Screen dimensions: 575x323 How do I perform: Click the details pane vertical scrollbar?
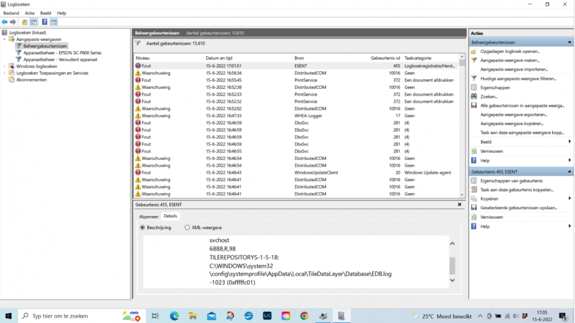(452, 264)
